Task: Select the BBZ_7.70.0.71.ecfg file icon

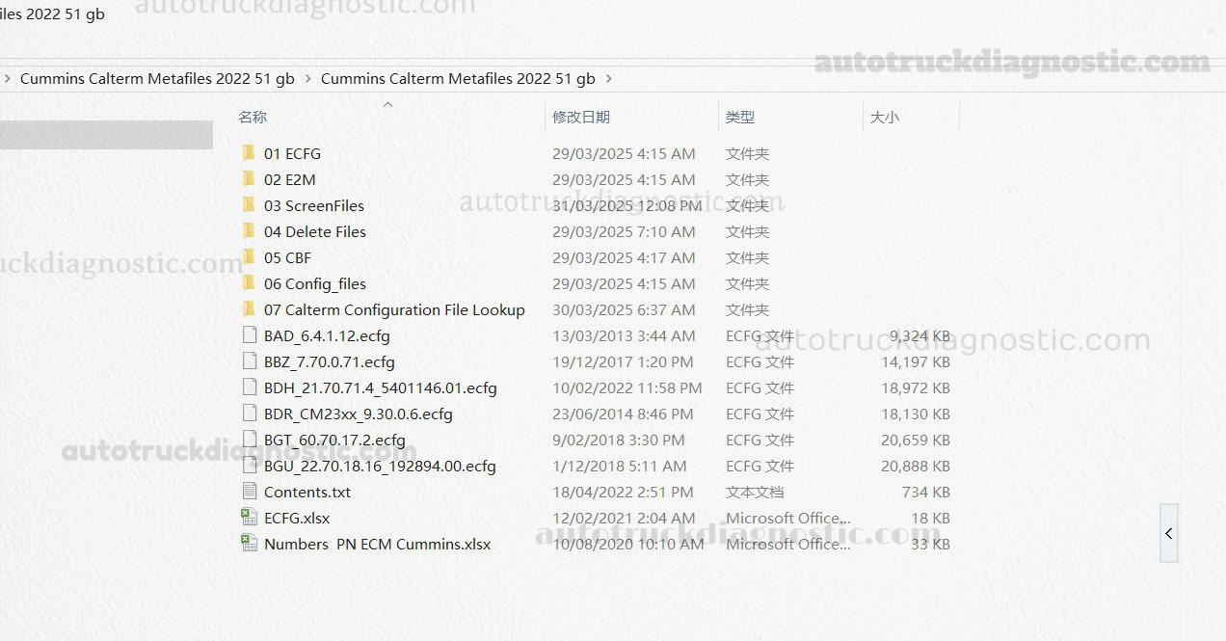Action: [x=249, y=361]
